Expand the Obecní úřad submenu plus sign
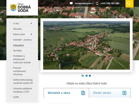Image resolution: width=139 pixels, height=104 pixels. coord(31,34)
